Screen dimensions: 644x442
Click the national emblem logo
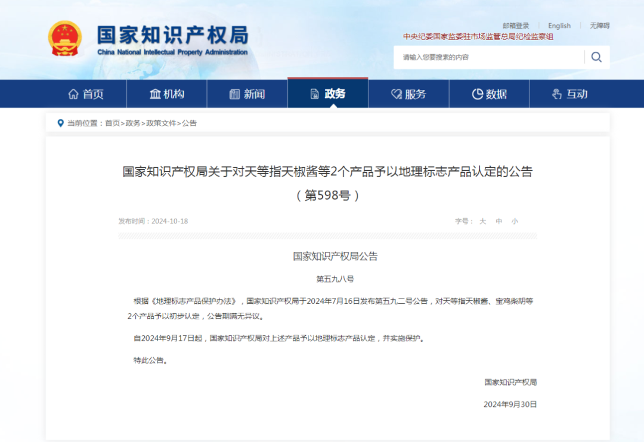click(65, 39)
